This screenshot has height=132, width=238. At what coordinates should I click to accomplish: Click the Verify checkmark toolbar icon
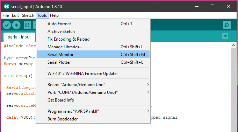click(x=7, y=25)
